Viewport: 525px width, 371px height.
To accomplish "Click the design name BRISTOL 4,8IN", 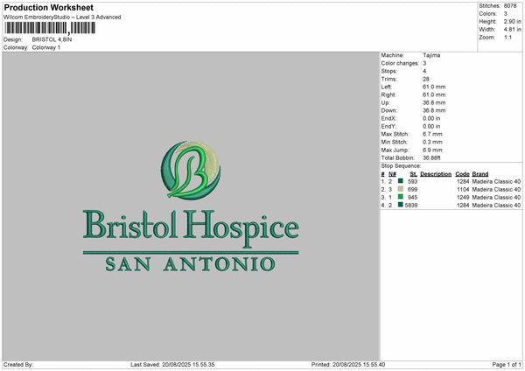I will pyautogui.click(x=52, y=39).
